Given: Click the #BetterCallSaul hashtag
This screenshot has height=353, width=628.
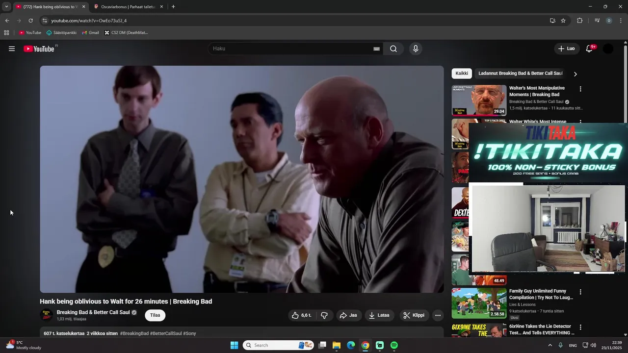Looking at the screenshot, I should click(166, 333).
